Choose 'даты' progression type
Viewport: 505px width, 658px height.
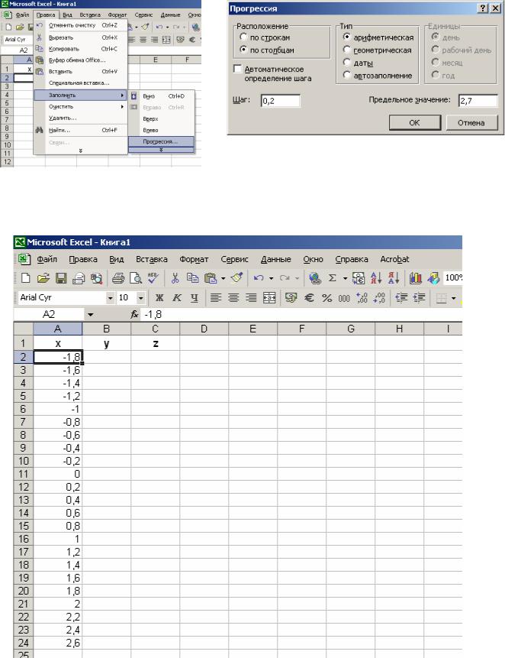[347, 62]
